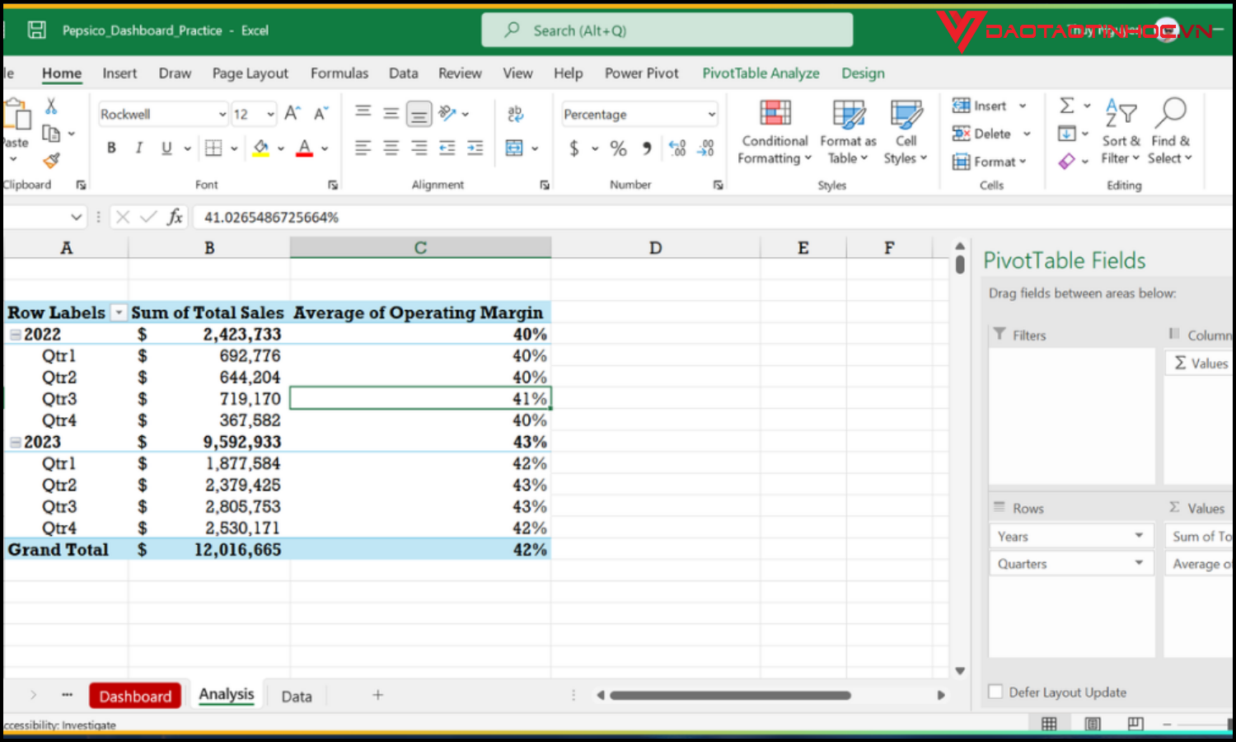Open Sort & Filter menu
This screenshot has height=742, width=1236.
[1121, 132]
